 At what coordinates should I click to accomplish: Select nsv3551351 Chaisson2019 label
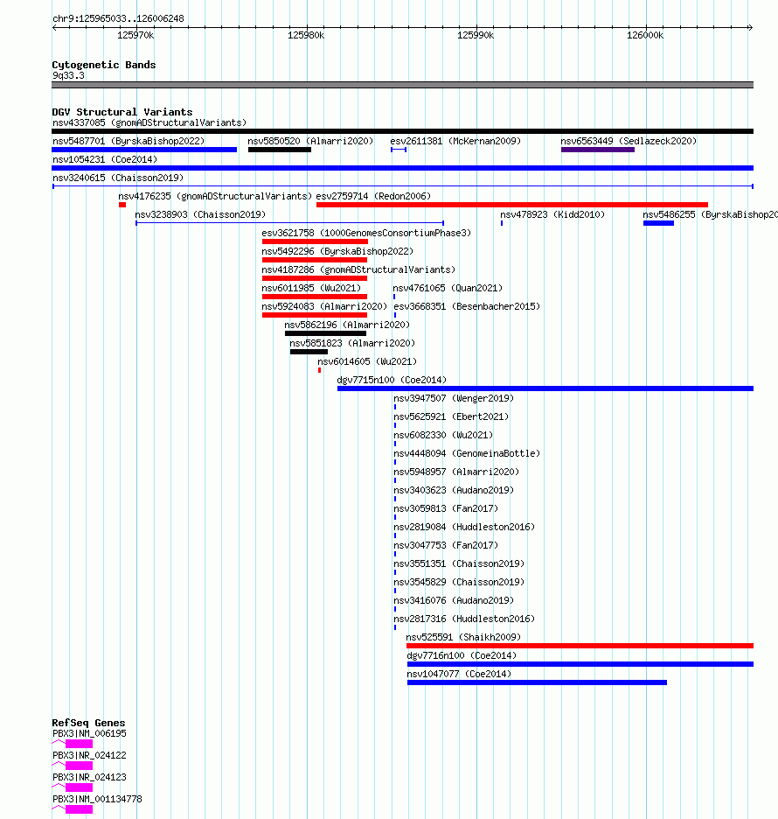click(x=459, y=563)
